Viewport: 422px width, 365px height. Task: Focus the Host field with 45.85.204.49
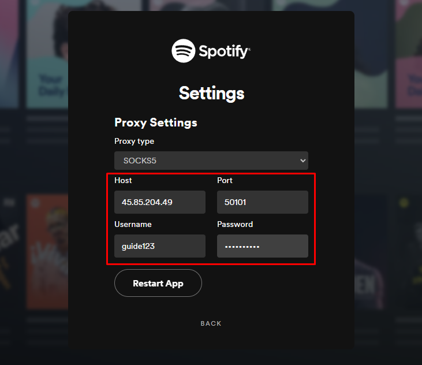[160, 202]
